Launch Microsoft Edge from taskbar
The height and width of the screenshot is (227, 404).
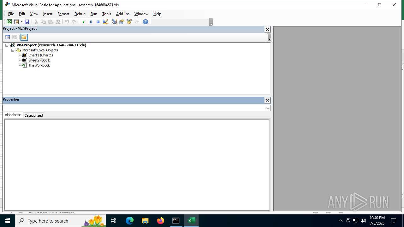click(x=130, y=221)
